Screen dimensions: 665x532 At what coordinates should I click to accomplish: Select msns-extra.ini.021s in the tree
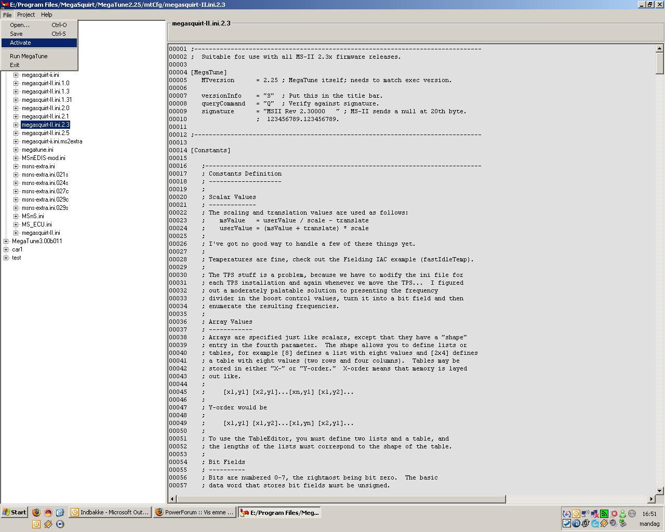tap(45, 175)
